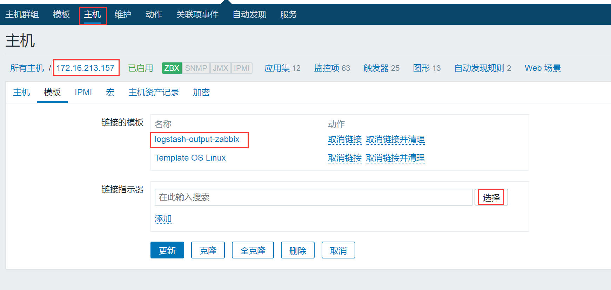Click the 删除 button

(x=298, y=250)
